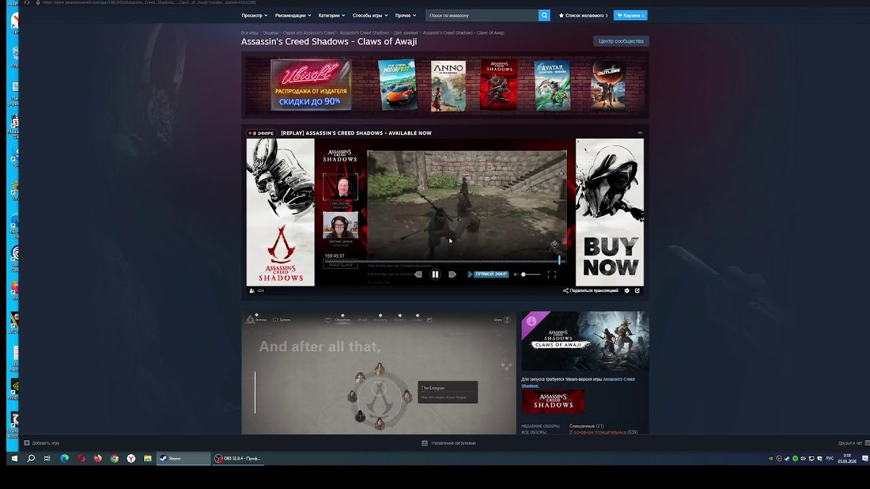This screenshot has width=870, height=489.
Task: Rewind the broadcast 15 seconds
Action: pos(418,274)
